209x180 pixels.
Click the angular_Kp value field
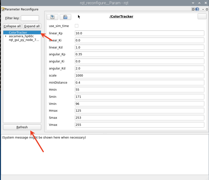click(x=139, y=54)
